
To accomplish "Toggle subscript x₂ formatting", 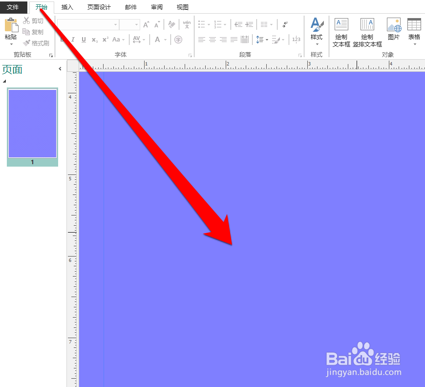I will (95, 40).
